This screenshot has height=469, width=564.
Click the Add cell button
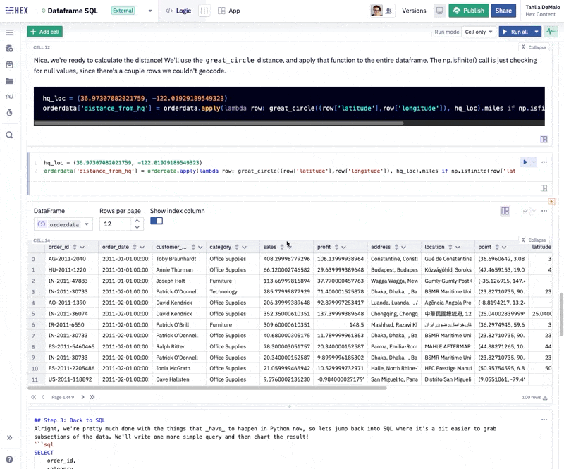[x=45, y=32]
